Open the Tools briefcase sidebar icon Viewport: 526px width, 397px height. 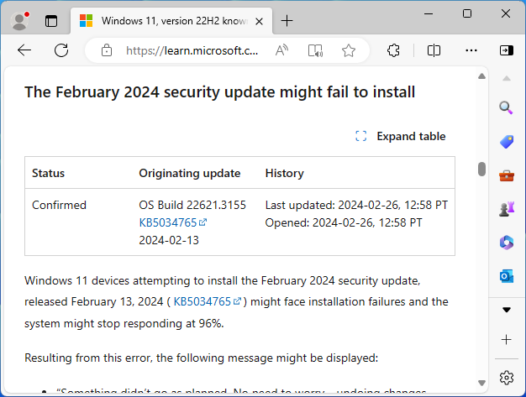506,175
